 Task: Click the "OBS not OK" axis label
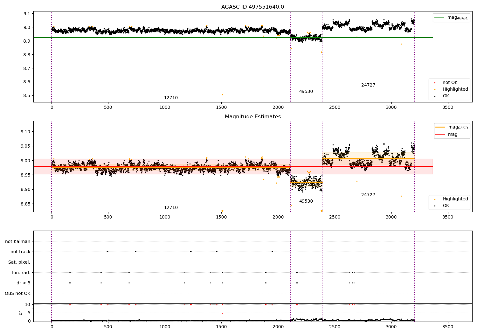[18, 293]
